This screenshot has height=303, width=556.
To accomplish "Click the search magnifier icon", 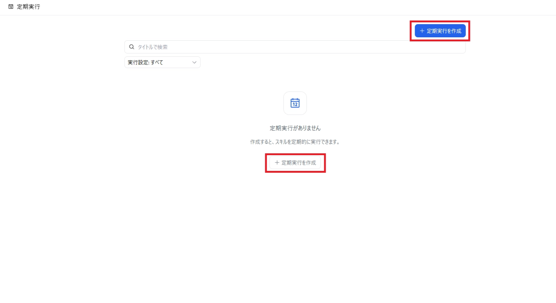I will [132, 47].
